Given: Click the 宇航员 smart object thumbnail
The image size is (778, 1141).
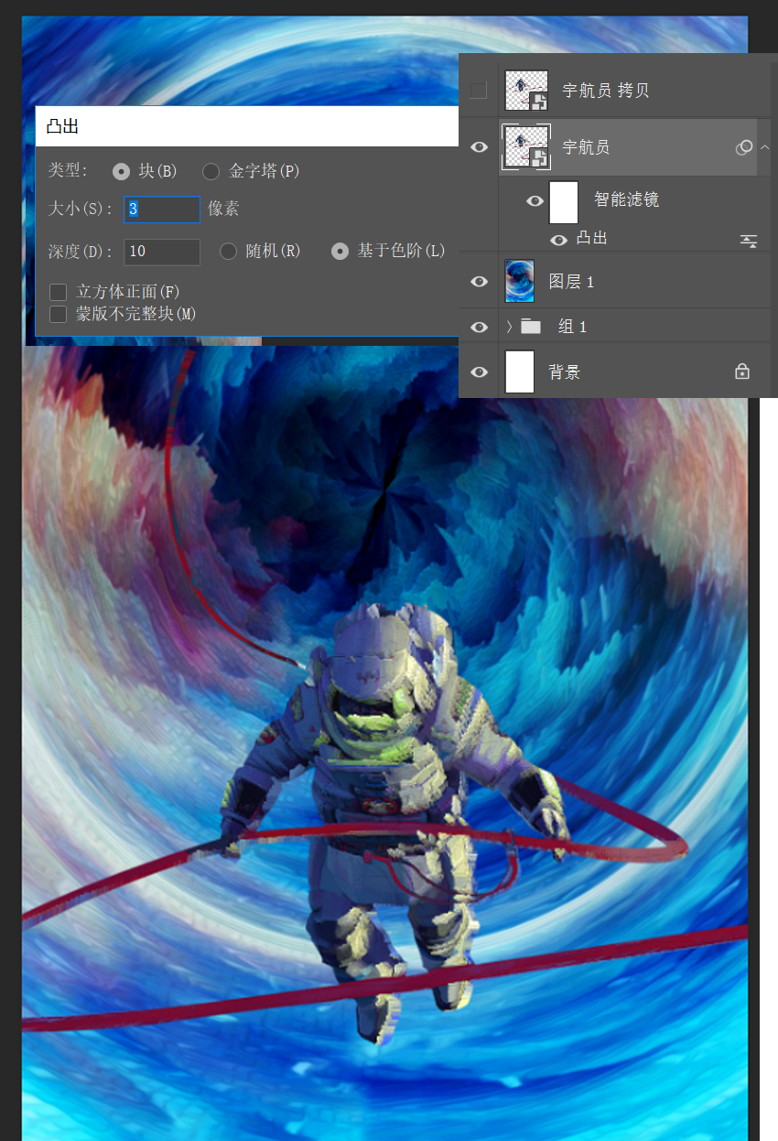Looking at the screenshot, I should point(526,147).
